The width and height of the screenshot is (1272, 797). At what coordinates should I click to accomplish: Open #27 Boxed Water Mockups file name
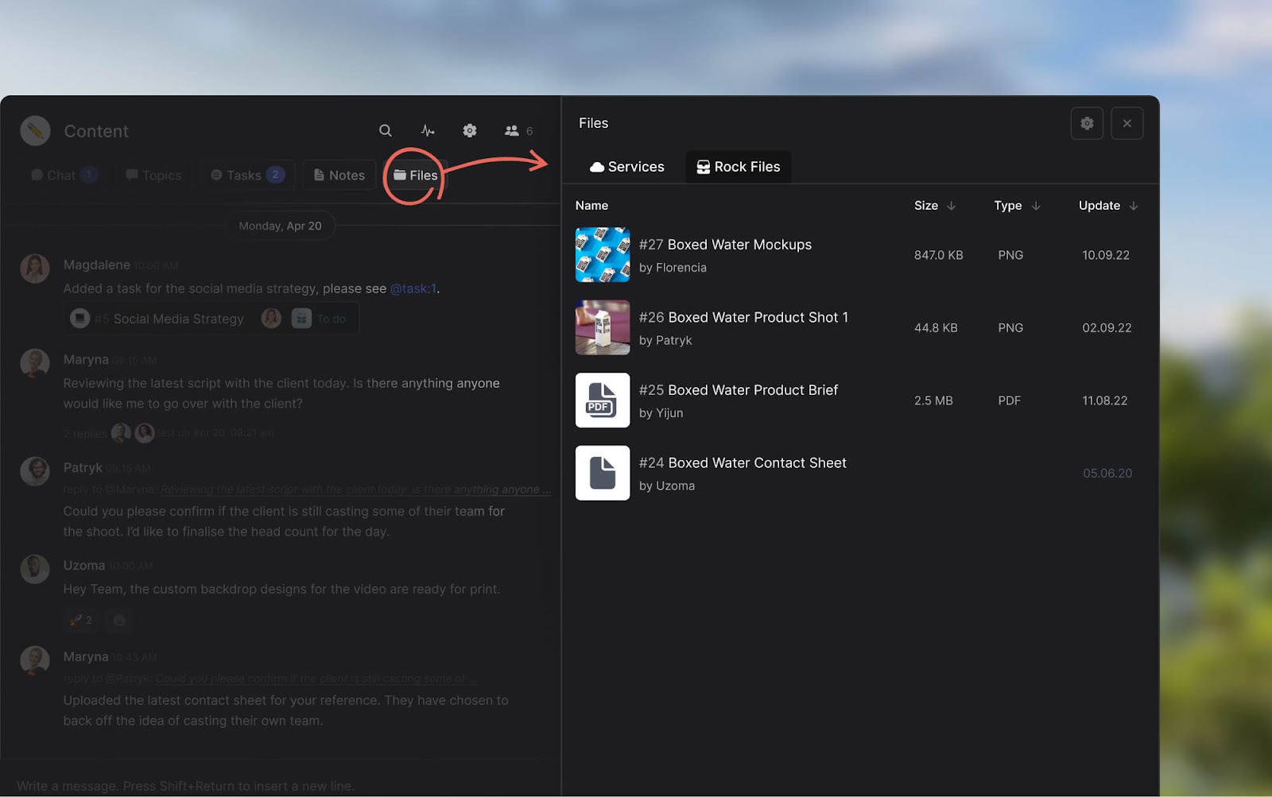pos(725,245)
